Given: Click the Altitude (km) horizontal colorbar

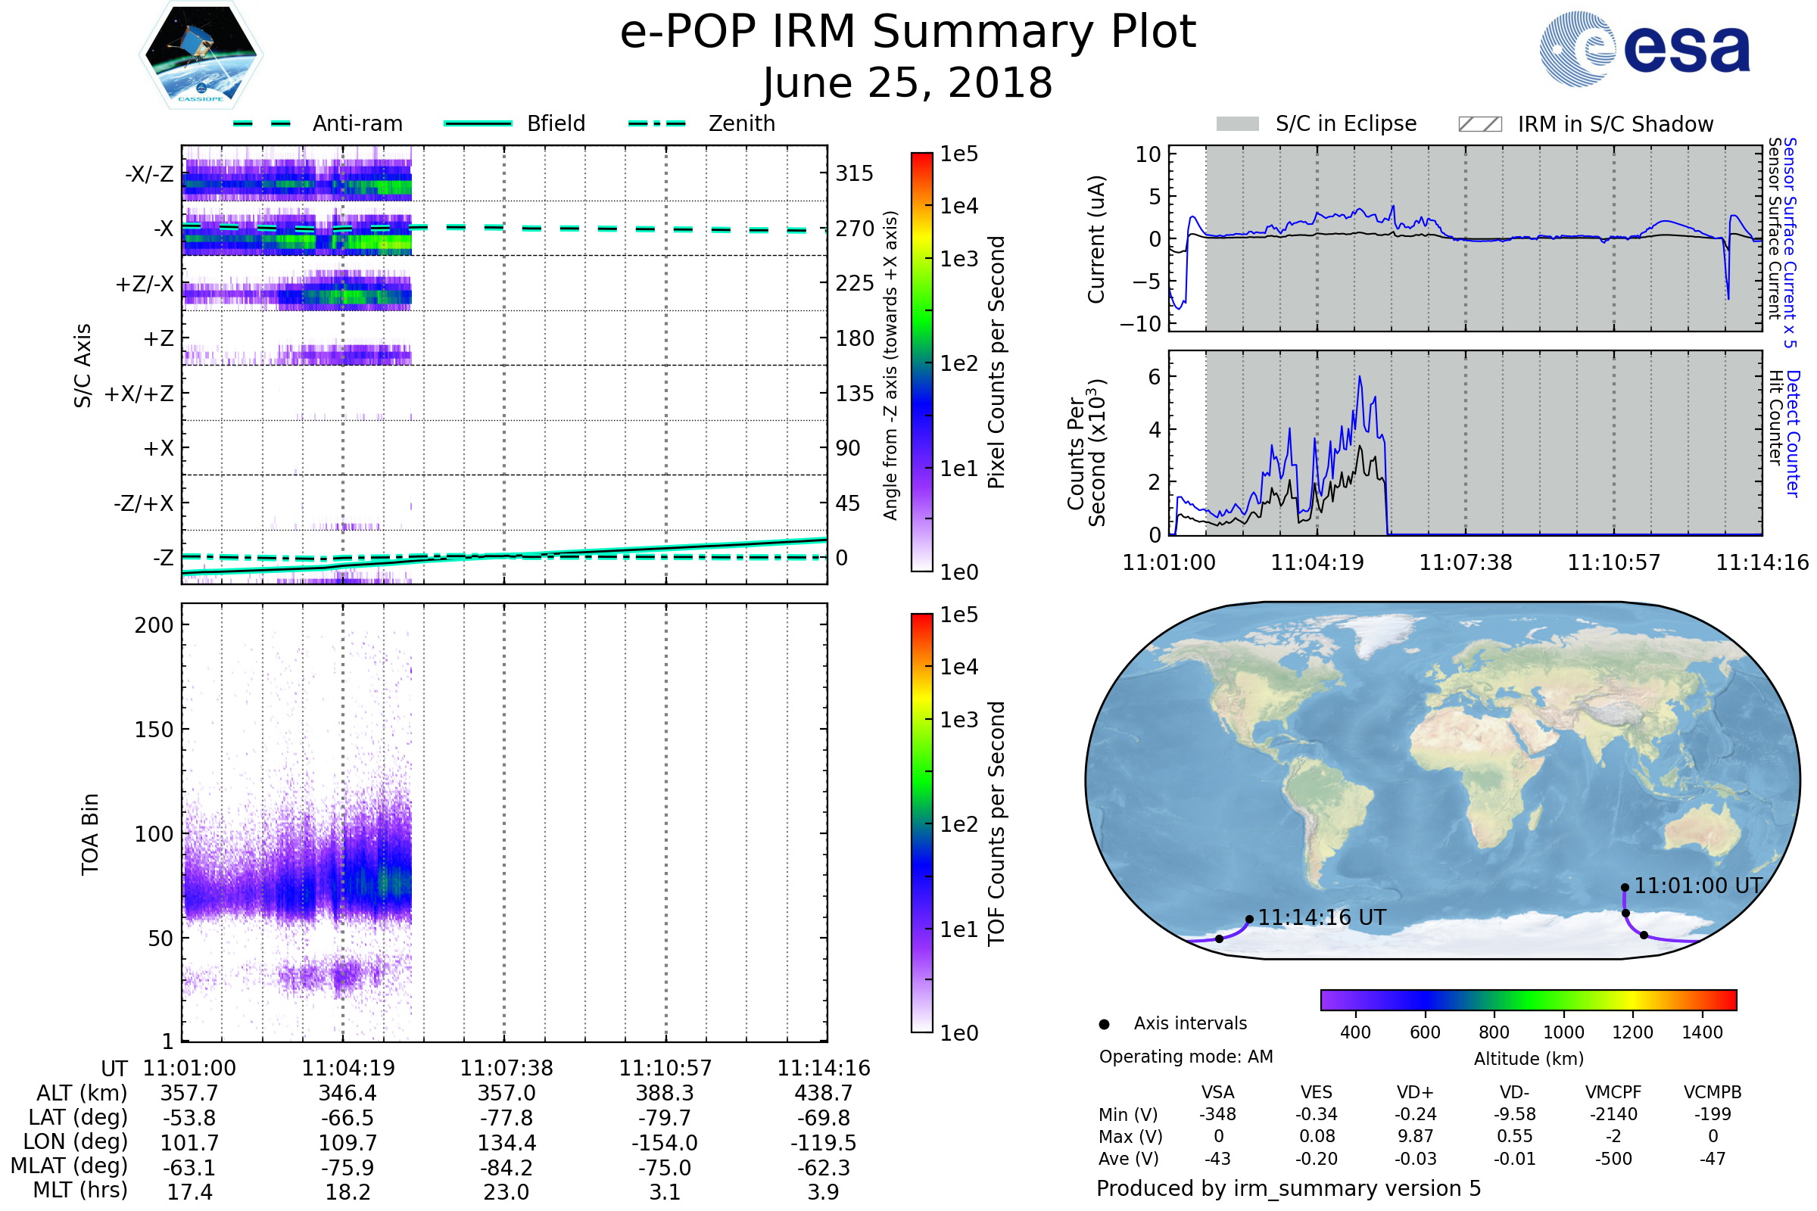Looking at the screenshot, I should (x=1528, y=999).
